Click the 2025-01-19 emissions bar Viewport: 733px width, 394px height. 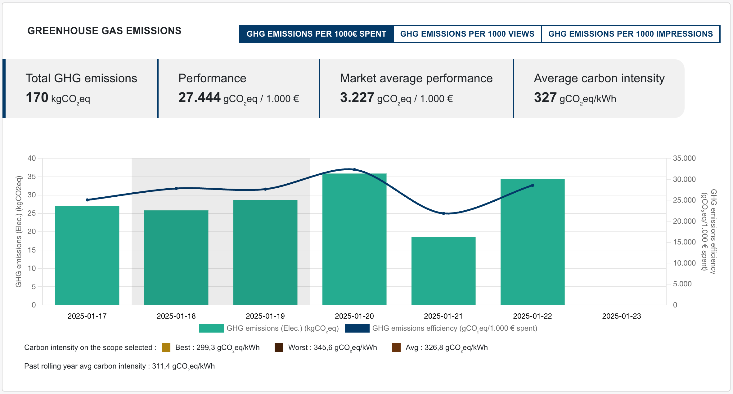tap(265, 252)
